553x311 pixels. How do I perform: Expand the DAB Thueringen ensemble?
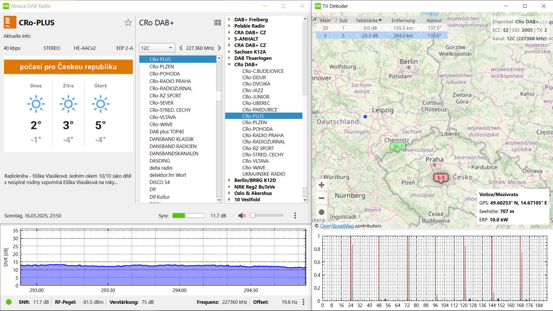coord(230,58)
